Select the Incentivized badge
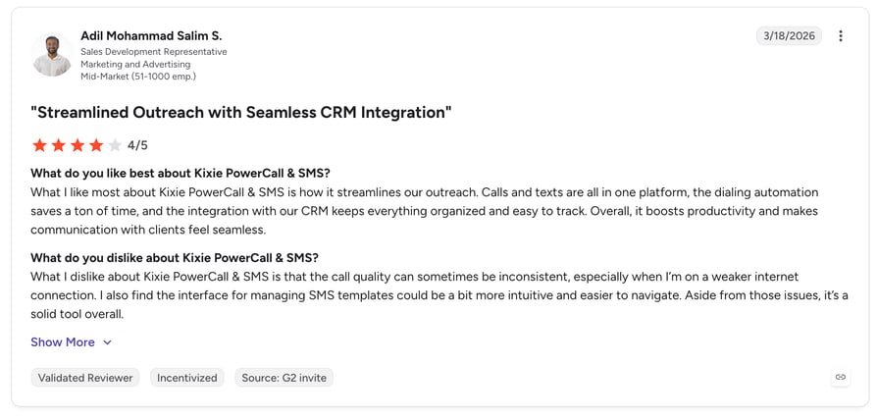The height and width of the screenshot is (418, 877). coord(186,378)
